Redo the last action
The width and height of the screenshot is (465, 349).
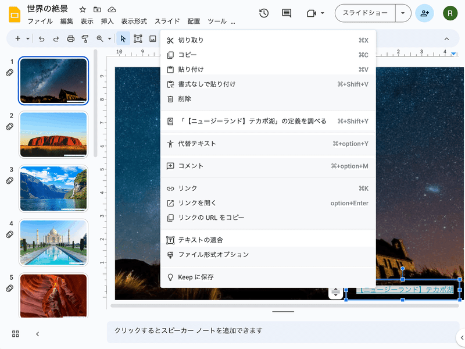click(56, 38)
